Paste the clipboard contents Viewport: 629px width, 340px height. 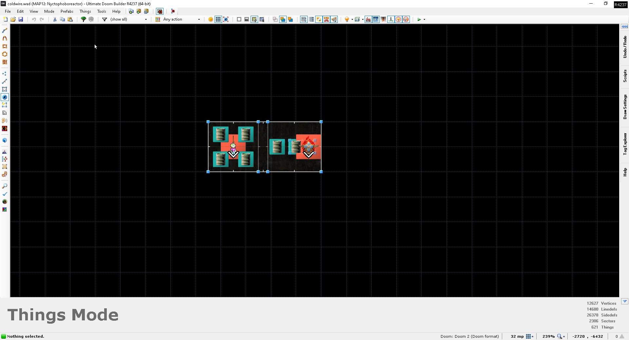point(70,19)
